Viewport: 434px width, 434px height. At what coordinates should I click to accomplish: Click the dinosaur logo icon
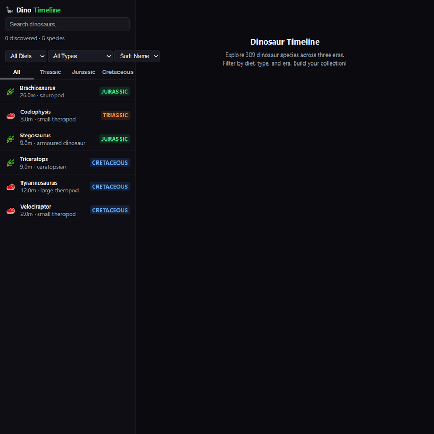tap(9, 10)
